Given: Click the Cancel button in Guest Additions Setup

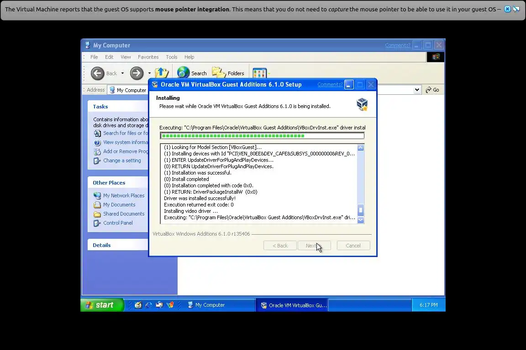Looking at the screenshot, I should [353, 246].
